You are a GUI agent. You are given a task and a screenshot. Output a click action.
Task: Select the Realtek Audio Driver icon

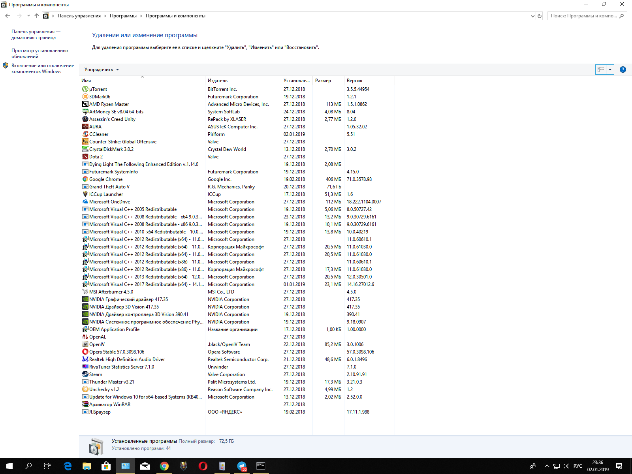[85, 359]
